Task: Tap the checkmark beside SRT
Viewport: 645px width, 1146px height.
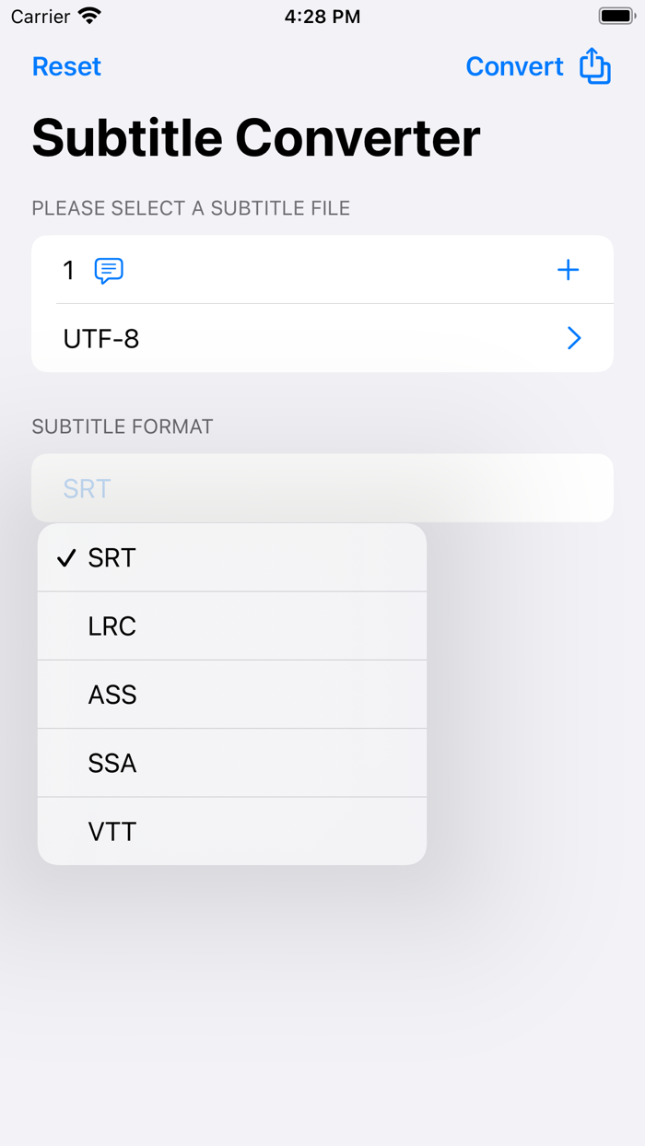Action: click(x=65, y=557)
